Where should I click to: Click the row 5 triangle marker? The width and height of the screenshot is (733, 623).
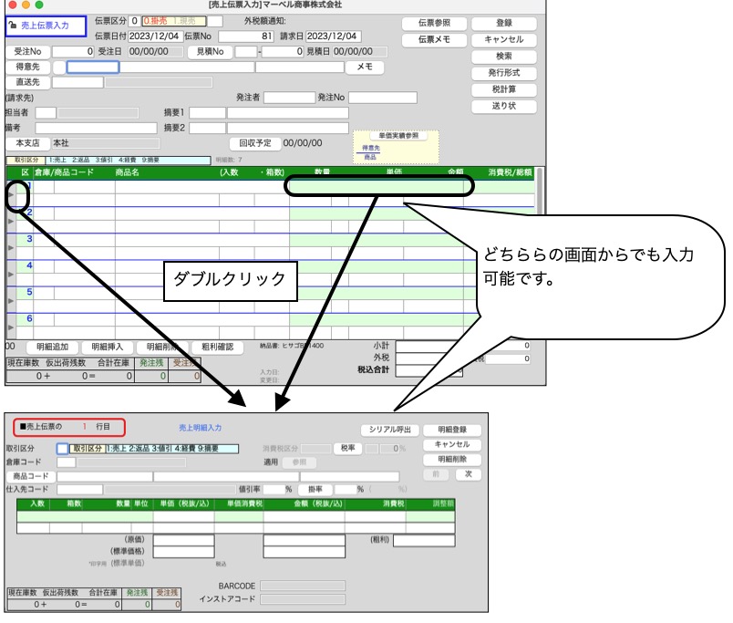point(11,300)
